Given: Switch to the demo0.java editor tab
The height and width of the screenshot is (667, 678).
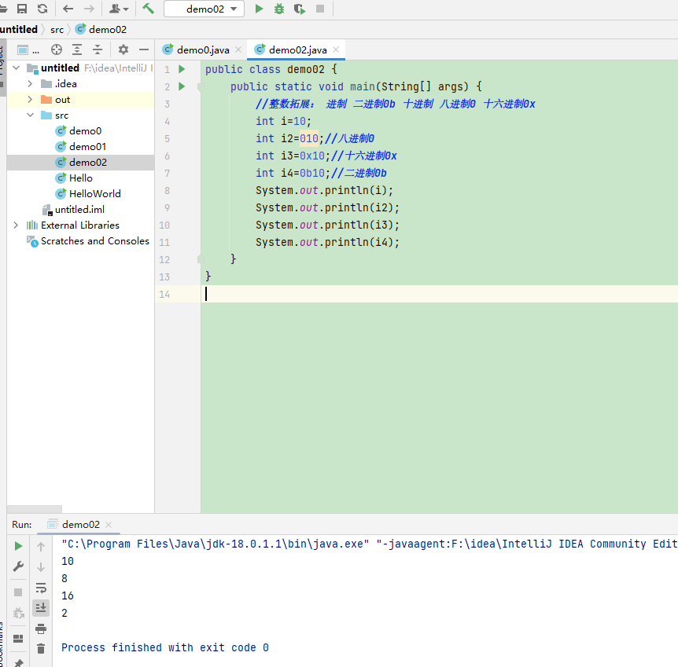Looking at the screenshot, I should tap(202, 49).
